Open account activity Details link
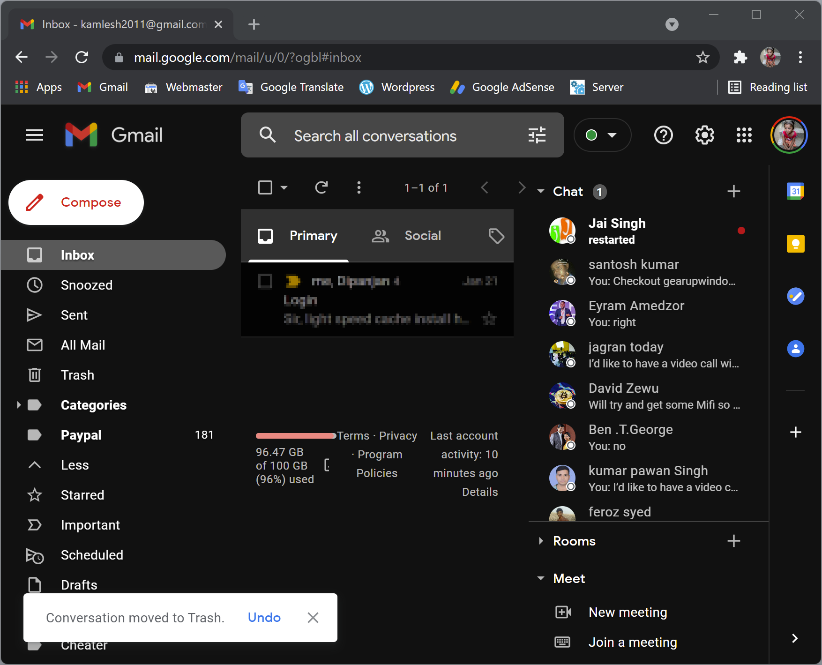 point(480,492)
